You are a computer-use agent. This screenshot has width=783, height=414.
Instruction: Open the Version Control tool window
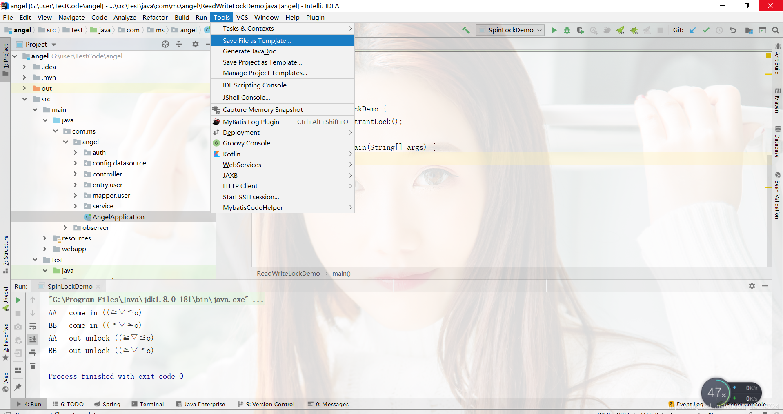click(x=266, y=404)
